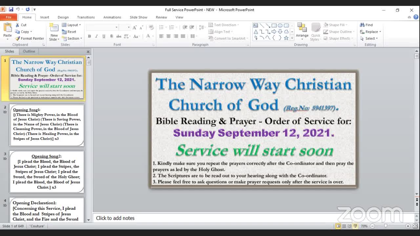
Task: Click the Align Text button
Action: coord(221,32)
